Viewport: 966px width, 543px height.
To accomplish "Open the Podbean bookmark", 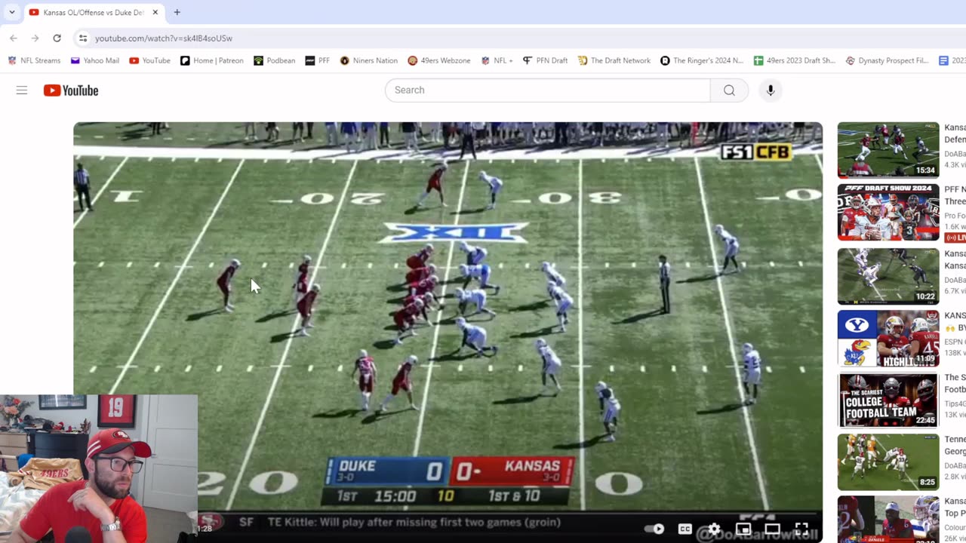I will tap(274, 60).
